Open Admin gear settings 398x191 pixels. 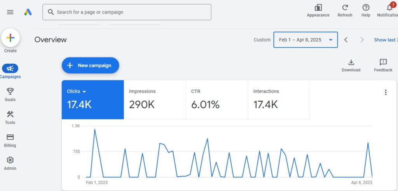pyautogui.click(x=10, y=160)
